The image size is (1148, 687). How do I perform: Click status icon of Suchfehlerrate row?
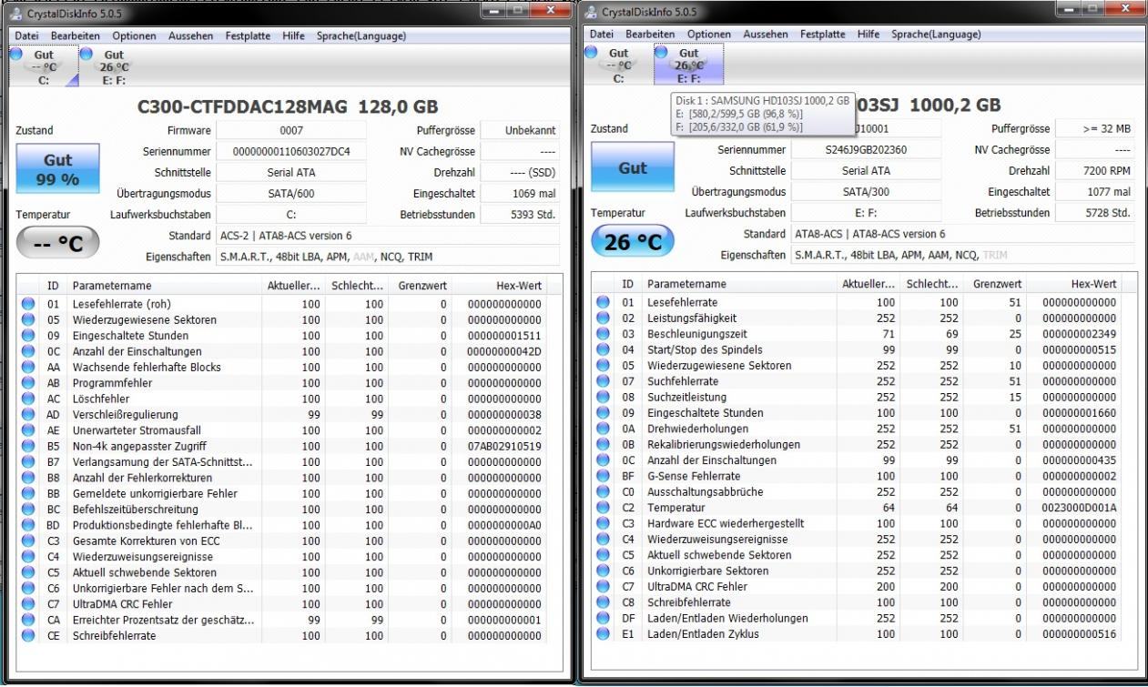(603, 381)
